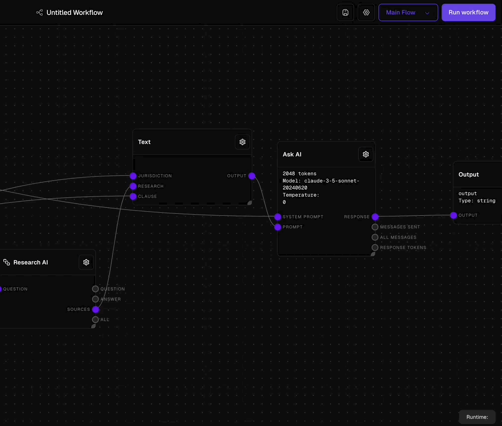Click the RESPONSE TOKENS port on Ask AI
This screenshot has width=502, height=426.
(x=375, y=247)
